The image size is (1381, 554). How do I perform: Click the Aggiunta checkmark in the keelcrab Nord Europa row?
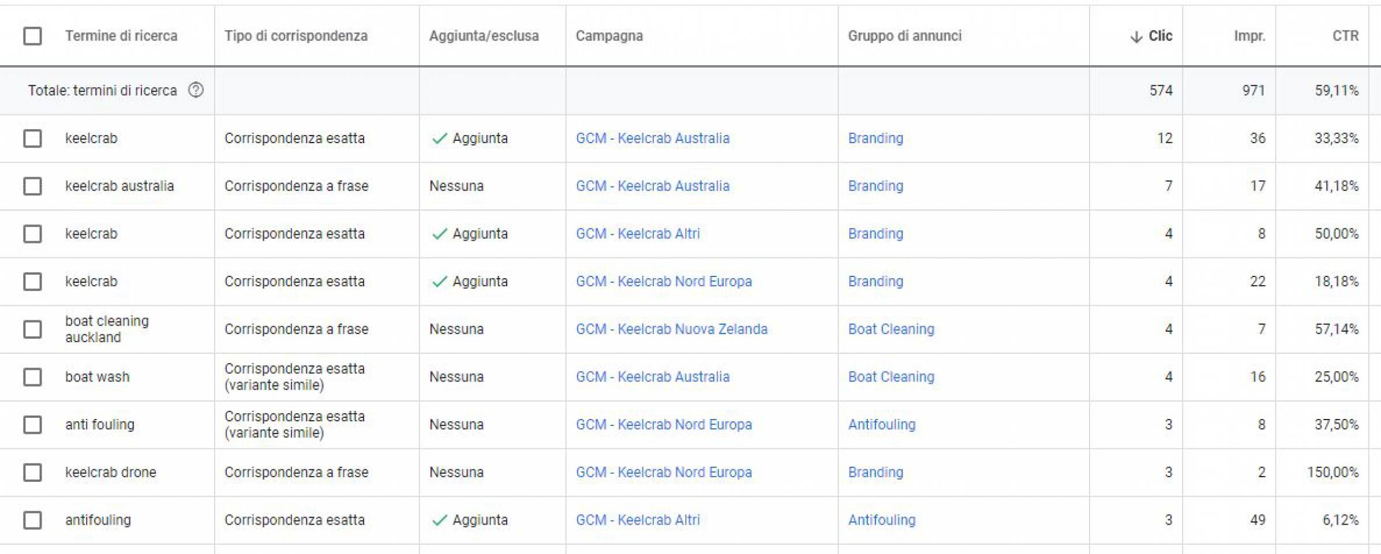(440, 282)
